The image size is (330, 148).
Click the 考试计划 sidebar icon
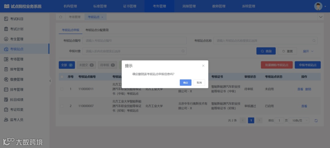pos(6,29)
